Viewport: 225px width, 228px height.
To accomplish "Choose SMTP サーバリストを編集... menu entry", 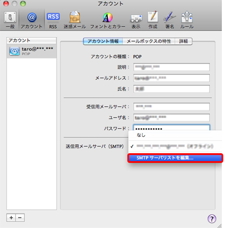I will coord(175,158).
